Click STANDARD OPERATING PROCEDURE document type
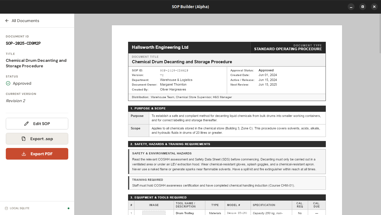The image size is (381, 215). pos(288,49)
